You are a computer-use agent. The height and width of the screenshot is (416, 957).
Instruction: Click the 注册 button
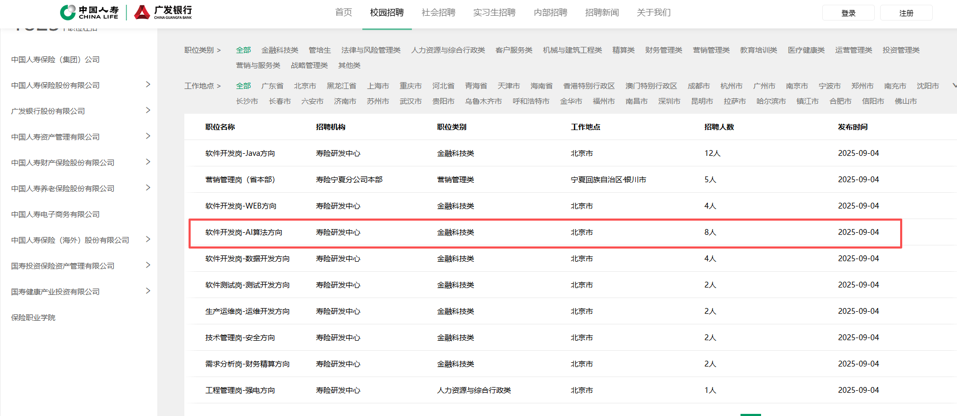(906, 13)
